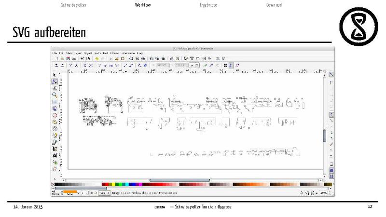Screen dimensions: 386x217
Task: Select the Node edit tool
Action: coord(55,81)
